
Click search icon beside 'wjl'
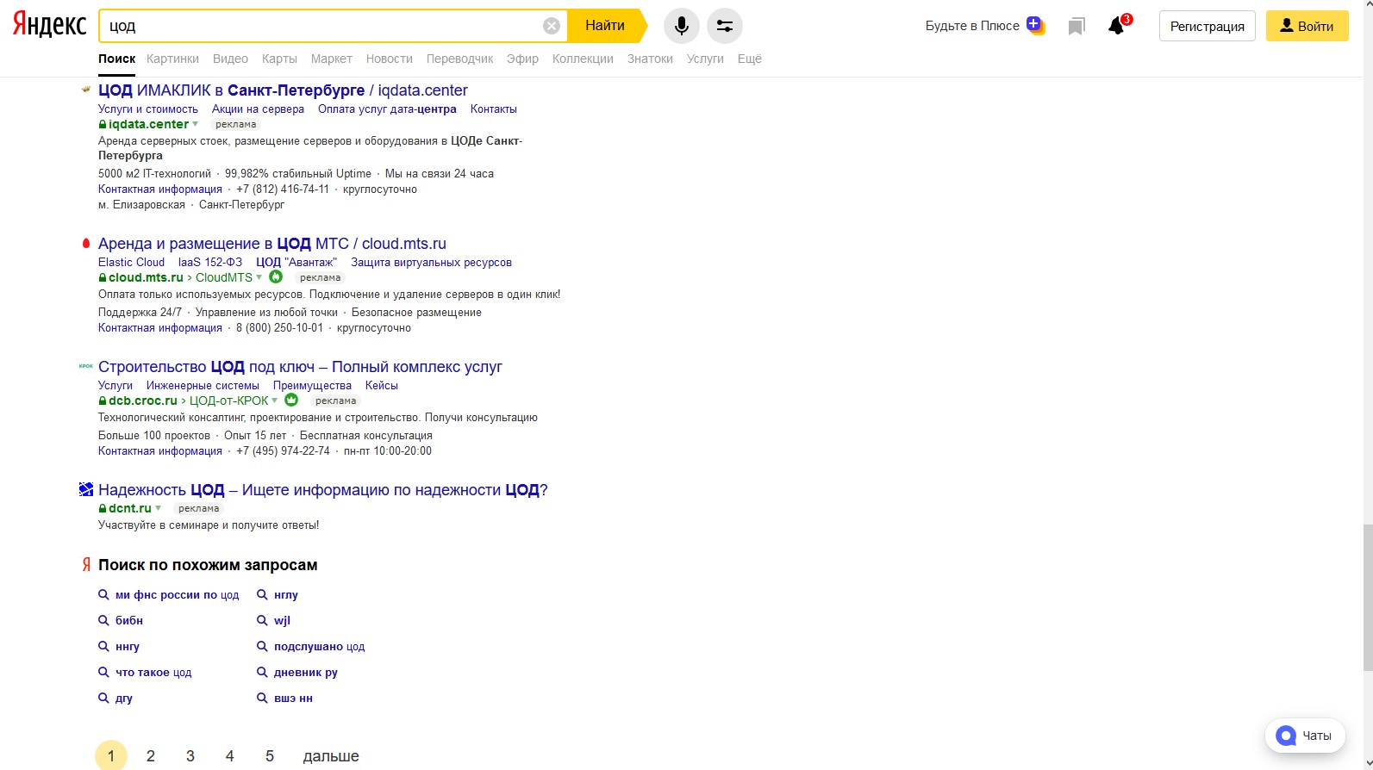262,620
